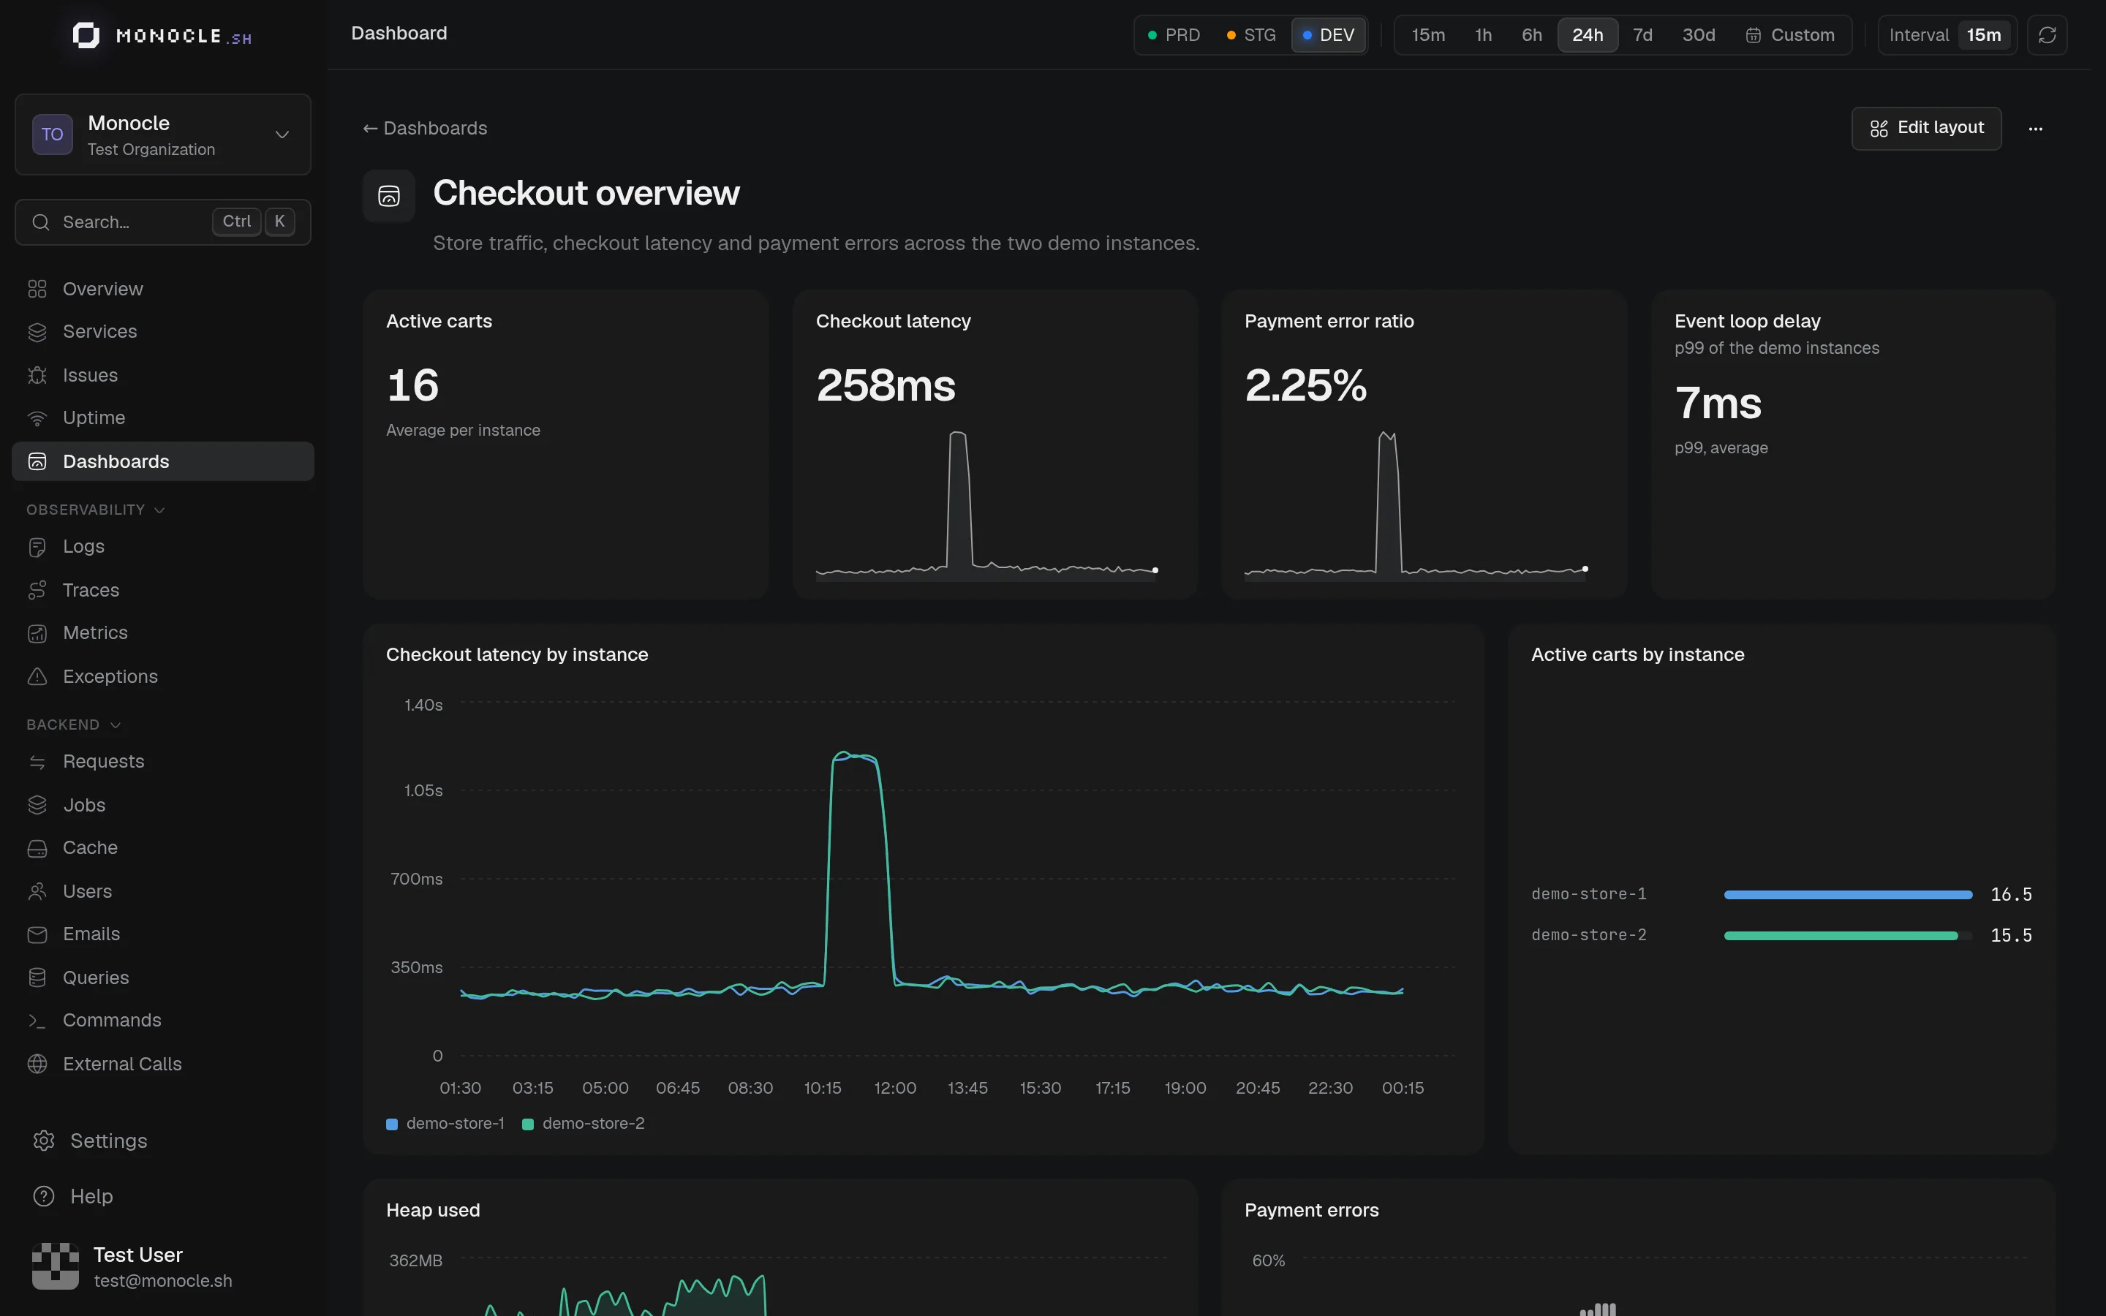The image size is (2106, 1316).
Task: Open the Custom time range picker
Action: [1790, 35]
